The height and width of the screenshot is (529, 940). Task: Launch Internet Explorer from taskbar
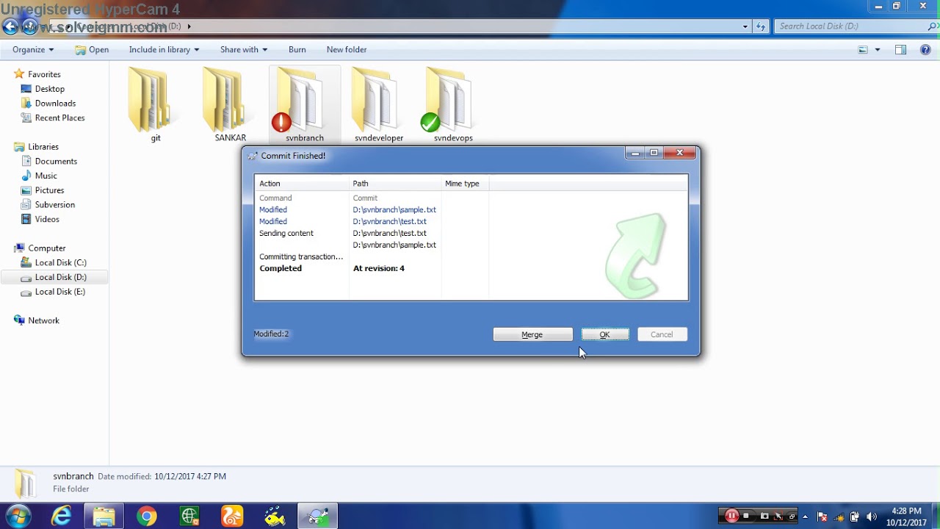(x=62, y=517)
